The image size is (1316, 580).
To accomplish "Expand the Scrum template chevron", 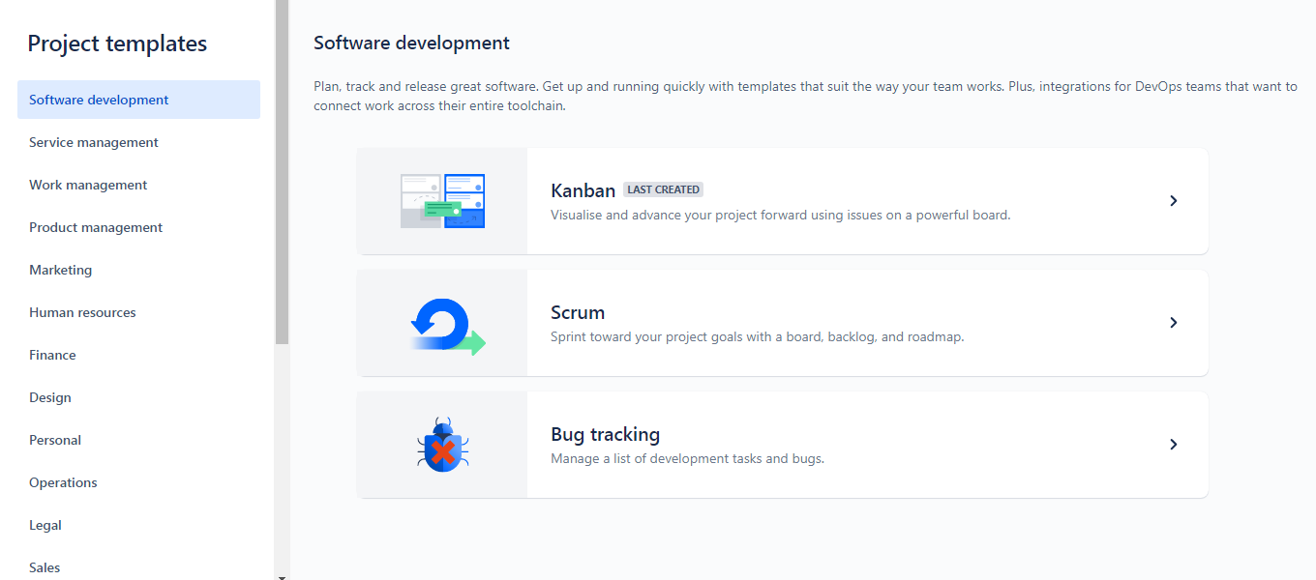I will click(1173, 323).
